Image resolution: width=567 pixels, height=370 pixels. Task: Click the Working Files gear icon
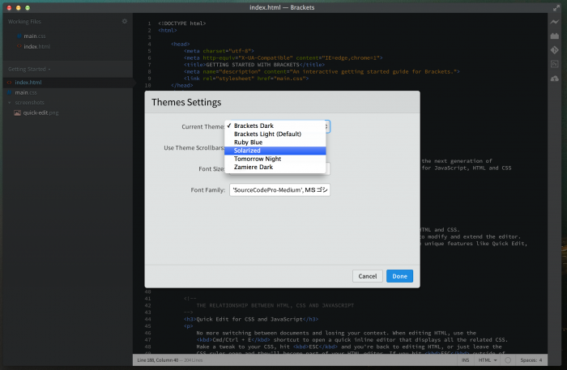tap(124, 21)
